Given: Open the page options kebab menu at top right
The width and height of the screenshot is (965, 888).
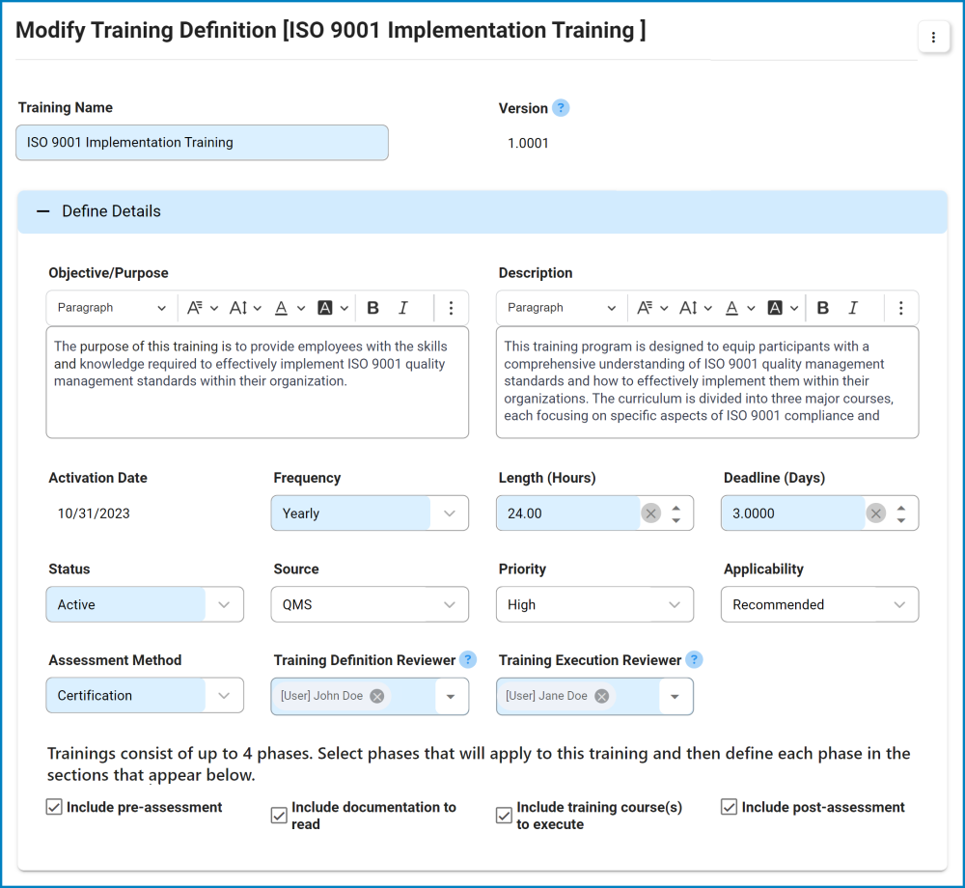Looking at the screenshot, I should (933, 37).
